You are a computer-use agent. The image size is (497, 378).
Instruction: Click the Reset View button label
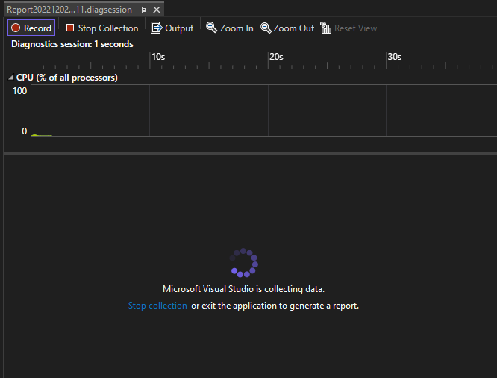(356, 28)
